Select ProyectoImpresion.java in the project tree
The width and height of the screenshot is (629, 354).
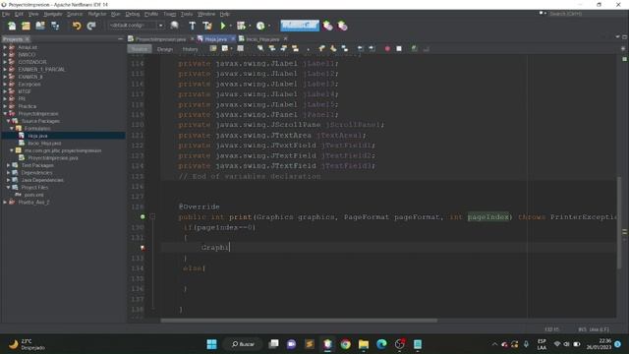point(52,158)
